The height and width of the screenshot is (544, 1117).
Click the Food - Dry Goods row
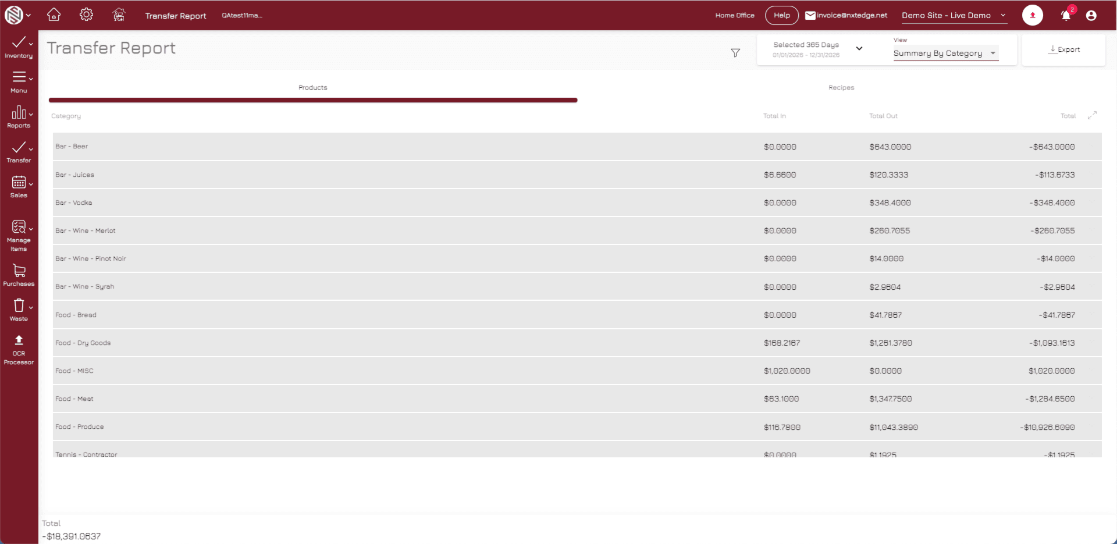[x=577, y=343]
